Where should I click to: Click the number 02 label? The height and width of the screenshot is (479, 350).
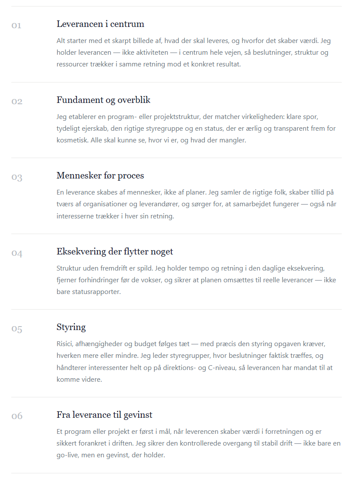(x=17, y=102)
